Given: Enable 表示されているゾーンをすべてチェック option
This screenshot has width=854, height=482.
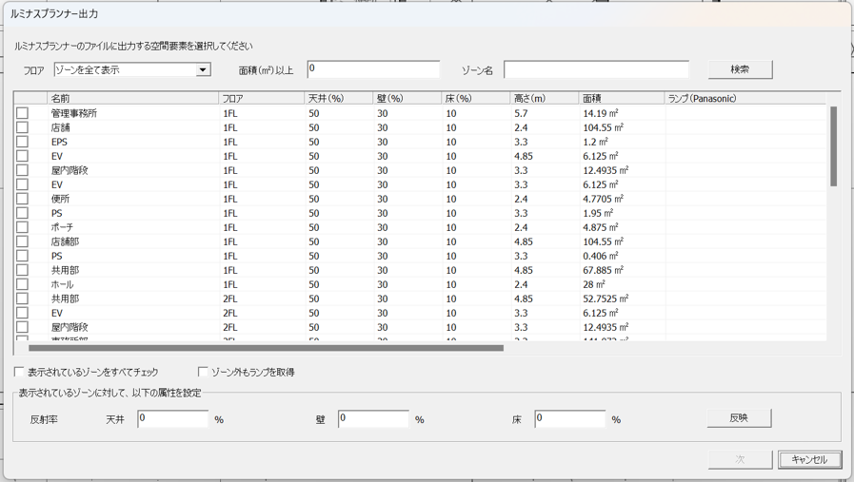Looking at the screenshot, I should 20,372.
